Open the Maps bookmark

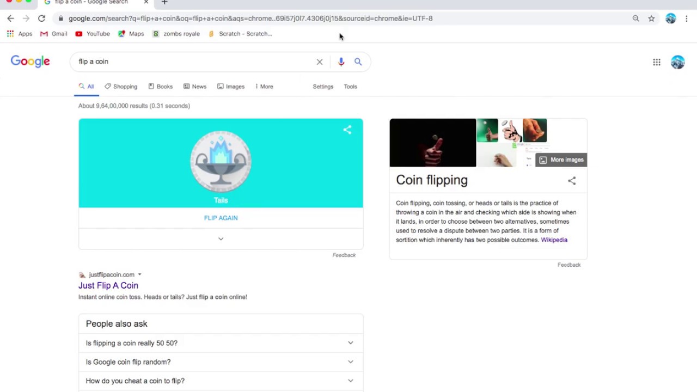(x=131, y=34)
